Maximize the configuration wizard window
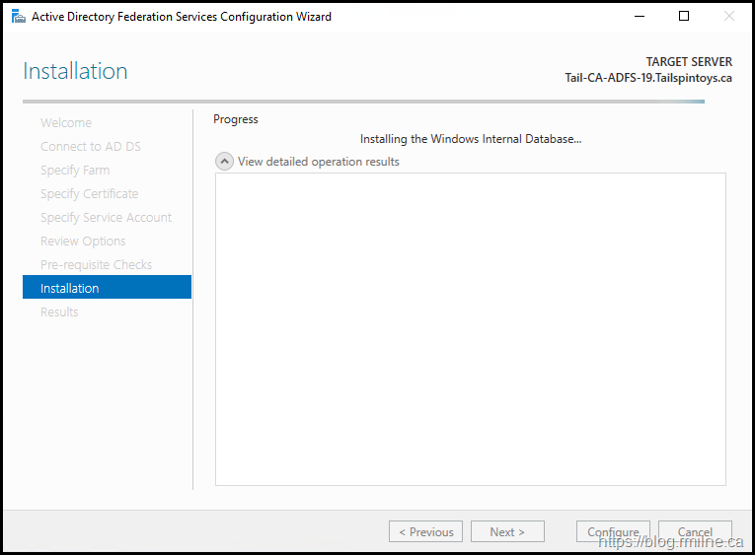The height and width of the screenshot is (555, 755). (684, 17)
